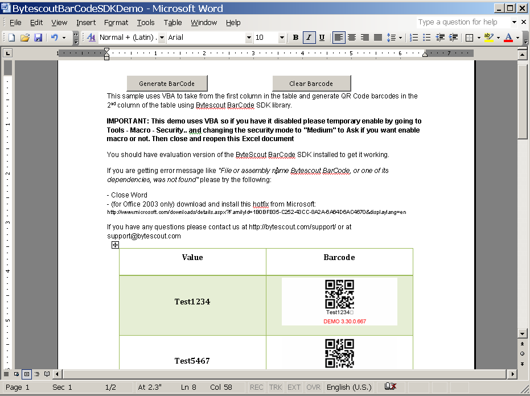530x396 pixels.
Task: Apply bulleted list formatting
Action: tap(427, 38)
